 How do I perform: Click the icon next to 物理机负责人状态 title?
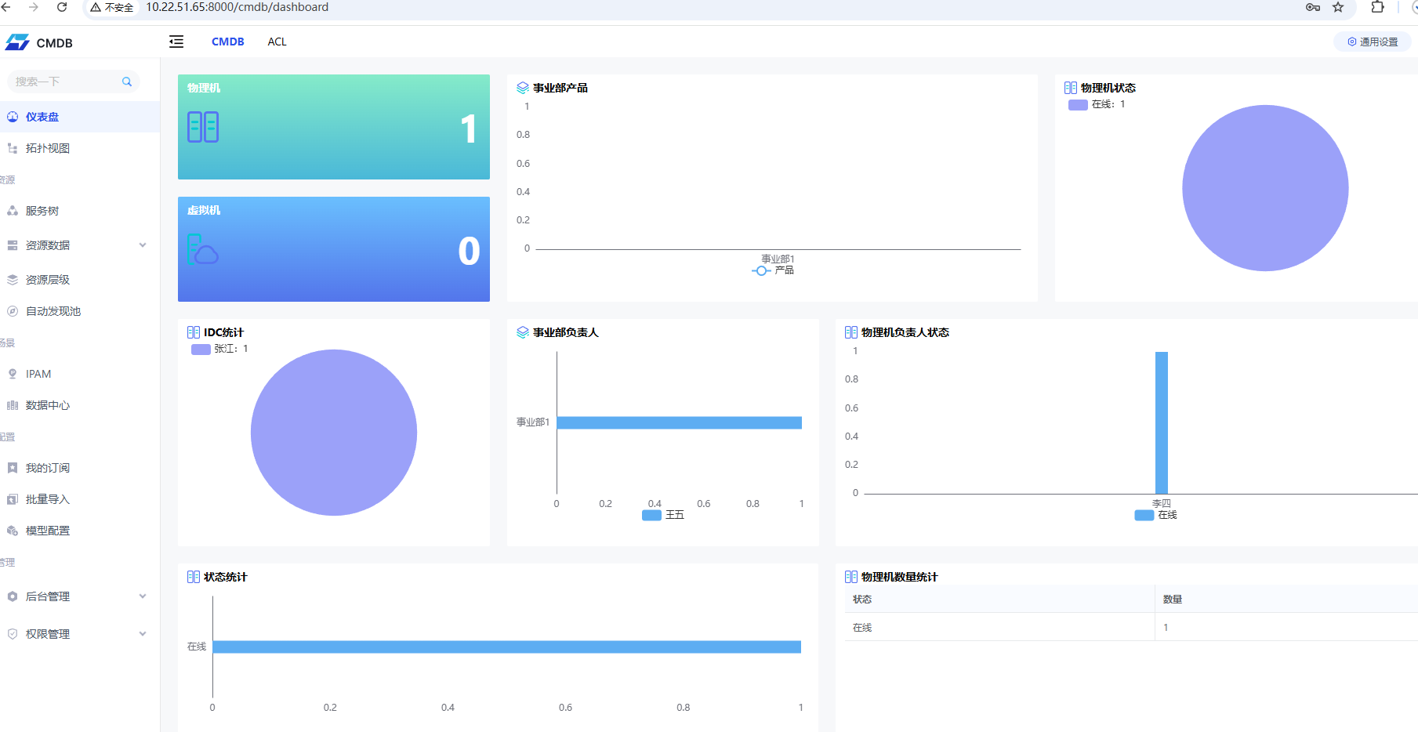[x=851, y=332]
